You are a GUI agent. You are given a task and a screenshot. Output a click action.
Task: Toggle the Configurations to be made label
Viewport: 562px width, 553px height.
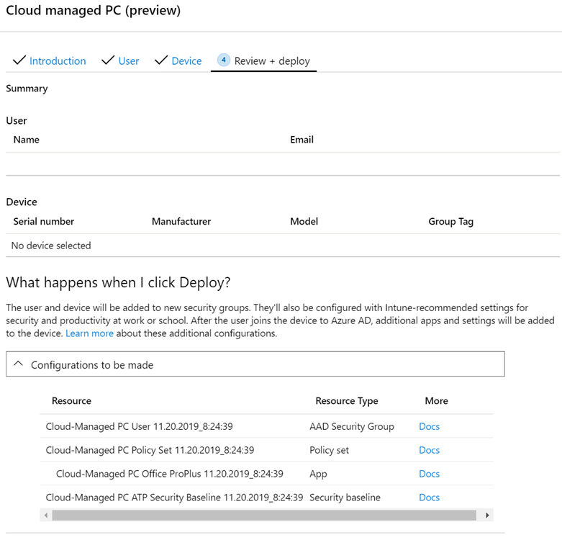point(92,365)
